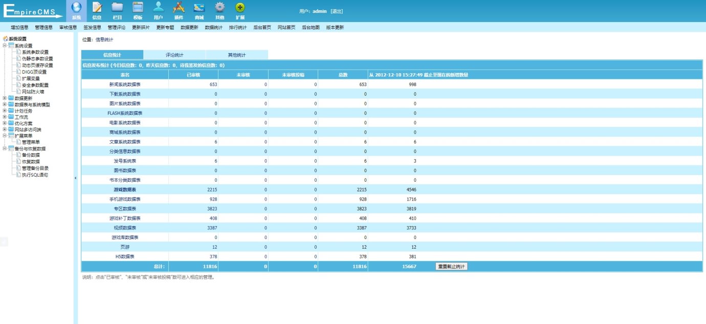Screen dimensions: 706x324
Task: Open 恢复数据 in the sidebar tree
Action: 31,162
